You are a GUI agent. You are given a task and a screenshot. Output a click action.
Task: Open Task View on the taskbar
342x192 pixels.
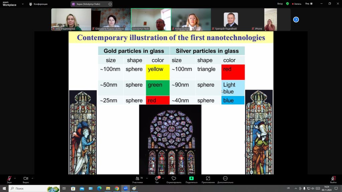point(64,189)
